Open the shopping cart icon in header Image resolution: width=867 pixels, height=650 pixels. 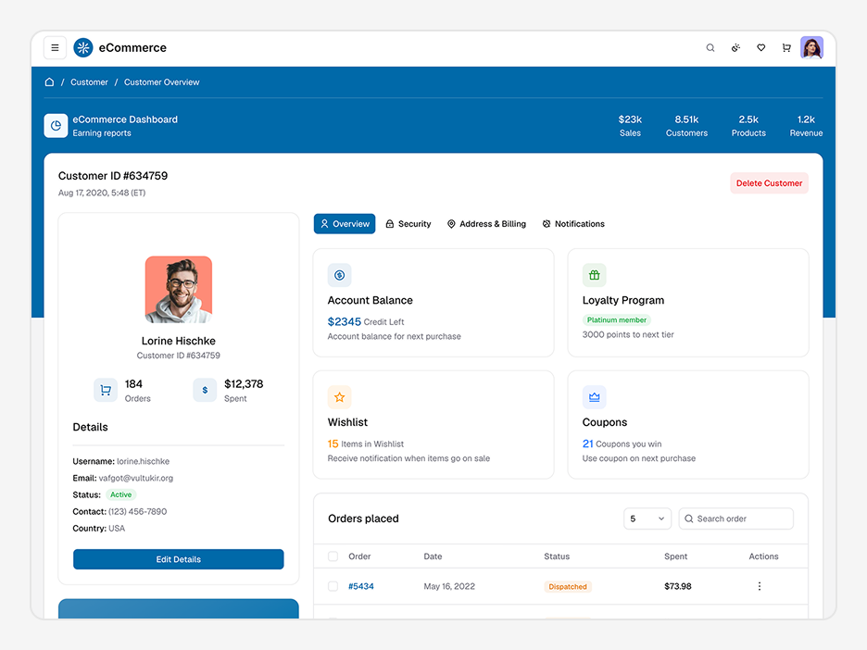[786, 47]
